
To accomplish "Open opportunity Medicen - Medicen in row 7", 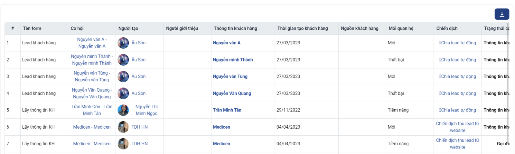I will [92, 144].
